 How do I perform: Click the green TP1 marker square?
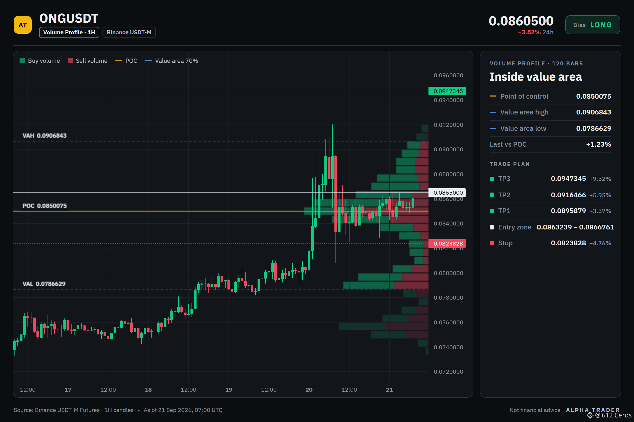coord(492,211)
